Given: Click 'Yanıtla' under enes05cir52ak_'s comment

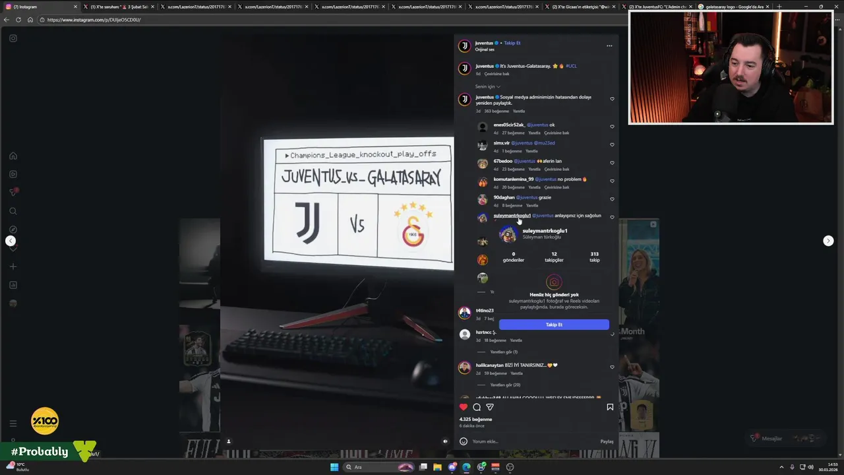Looking at the screenshot, I should point(534,133).
